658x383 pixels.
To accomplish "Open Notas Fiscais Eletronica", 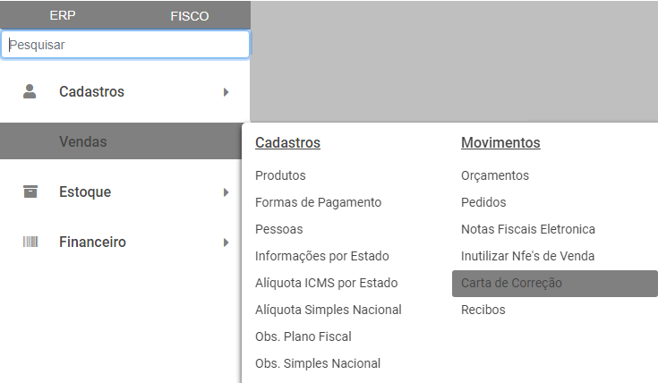I will coord(527,229).
